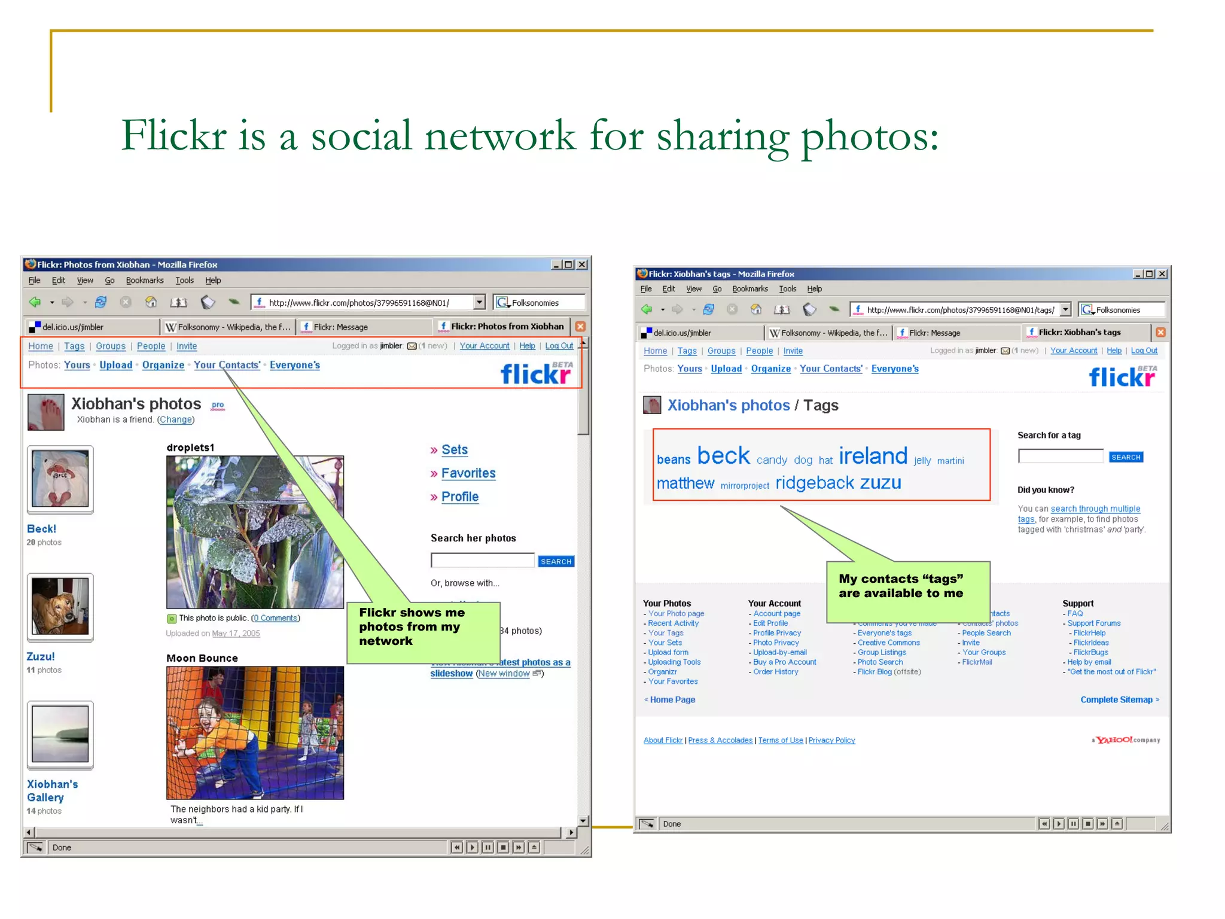
Task: Click the Search her photos input field
Action: point(482,561)
